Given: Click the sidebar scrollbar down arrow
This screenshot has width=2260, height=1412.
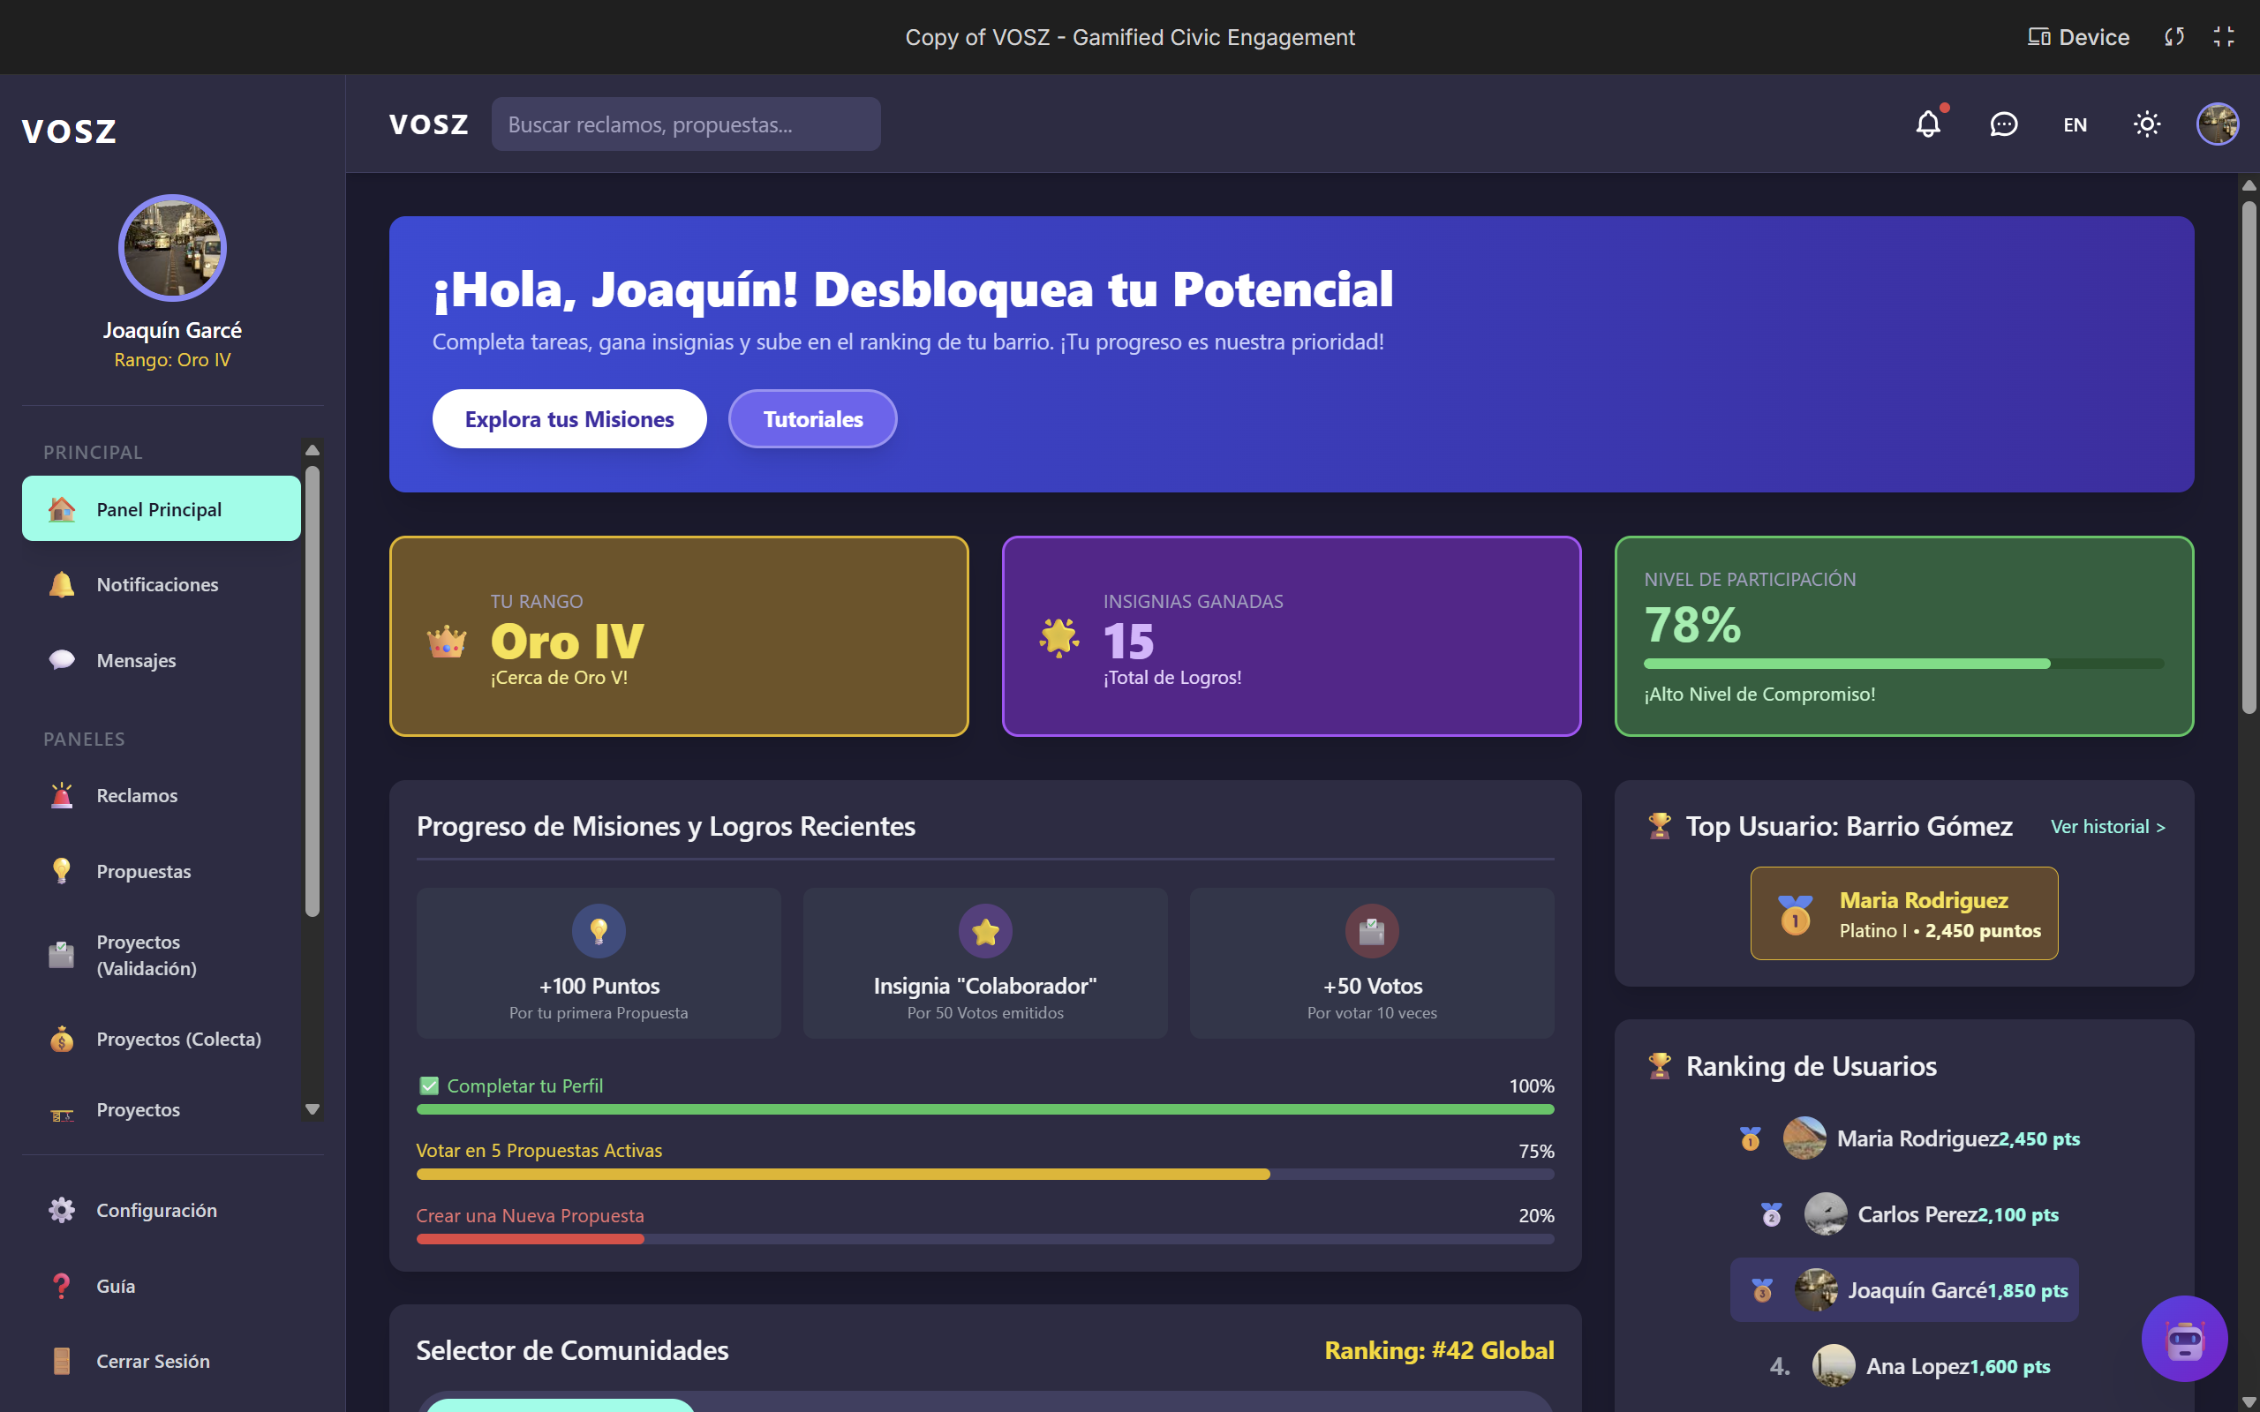Looking at the screenshot, I should (x=312, y=1109).
